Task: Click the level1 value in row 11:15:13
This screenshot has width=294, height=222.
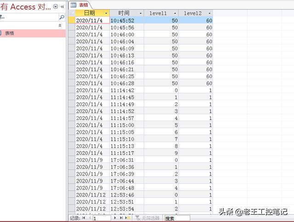Action: click(x=161, y=146)
